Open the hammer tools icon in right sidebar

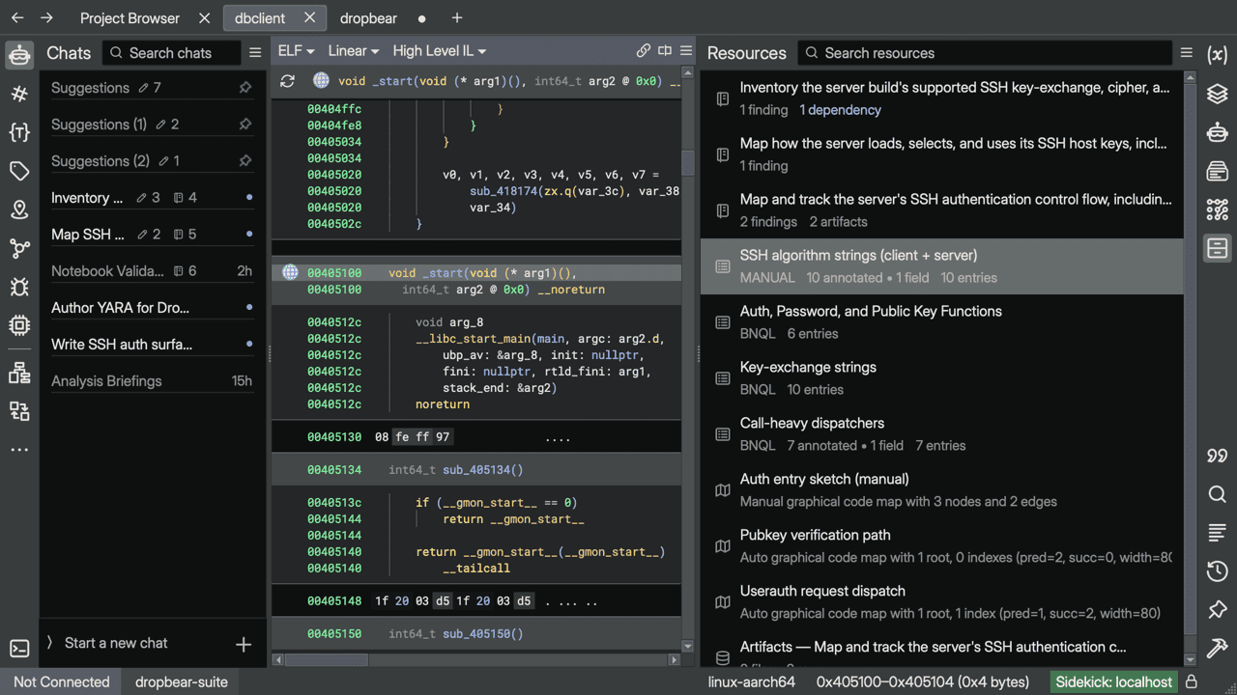click(x=1218, y=648)
